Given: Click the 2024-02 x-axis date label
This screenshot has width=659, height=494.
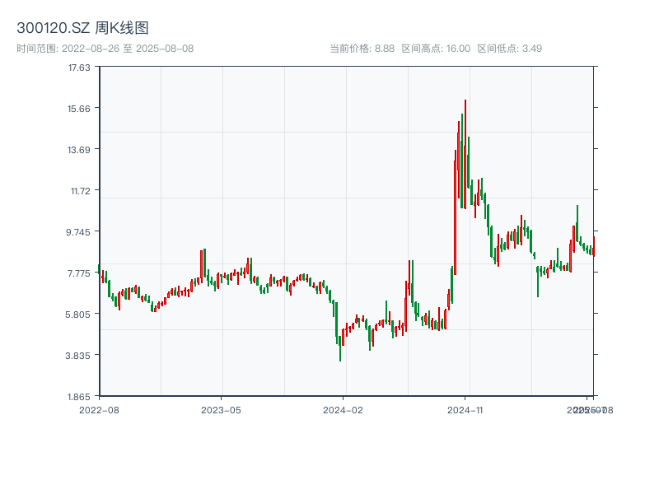Looking at the screenshot, I should click(x=343, y=409).
